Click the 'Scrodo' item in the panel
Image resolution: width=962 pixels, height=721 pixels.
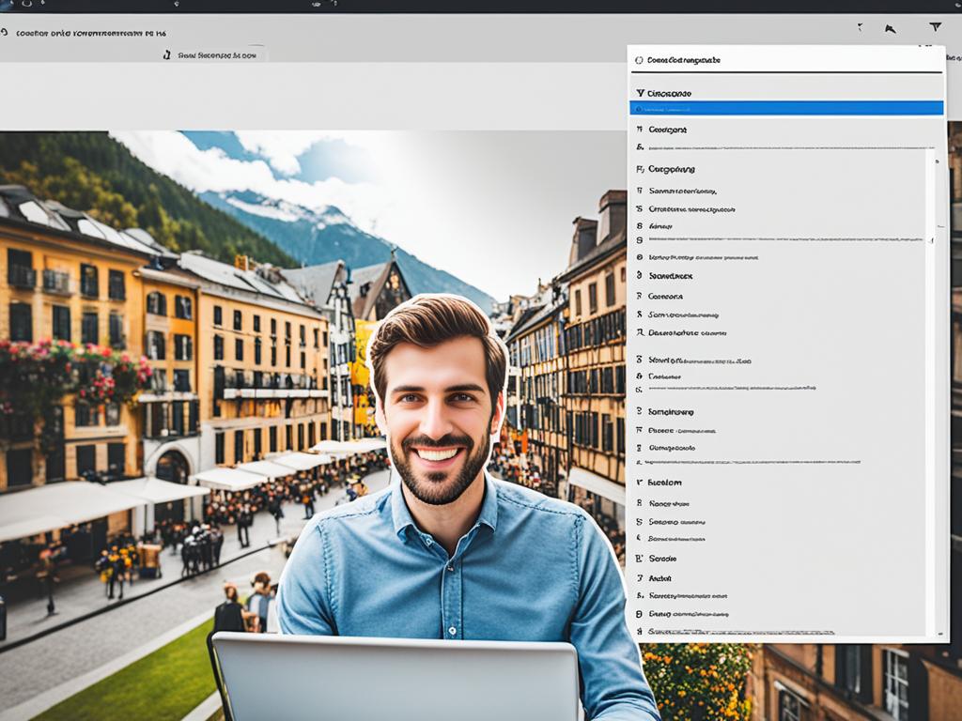click(662, 559)
